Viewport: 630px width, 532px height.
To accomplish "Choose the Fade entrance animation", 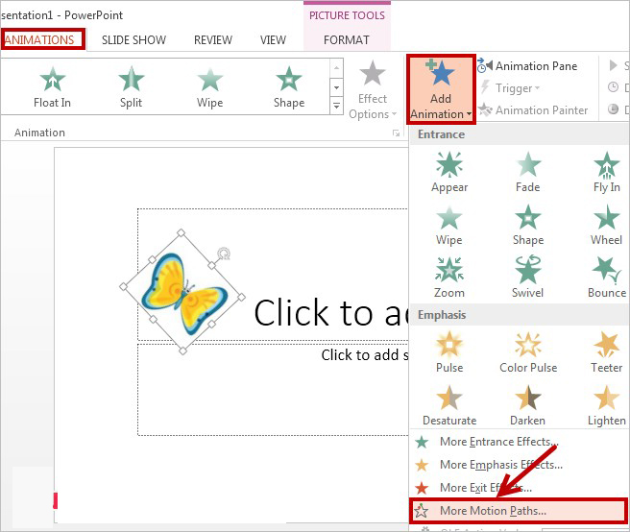I will point(528,172).
